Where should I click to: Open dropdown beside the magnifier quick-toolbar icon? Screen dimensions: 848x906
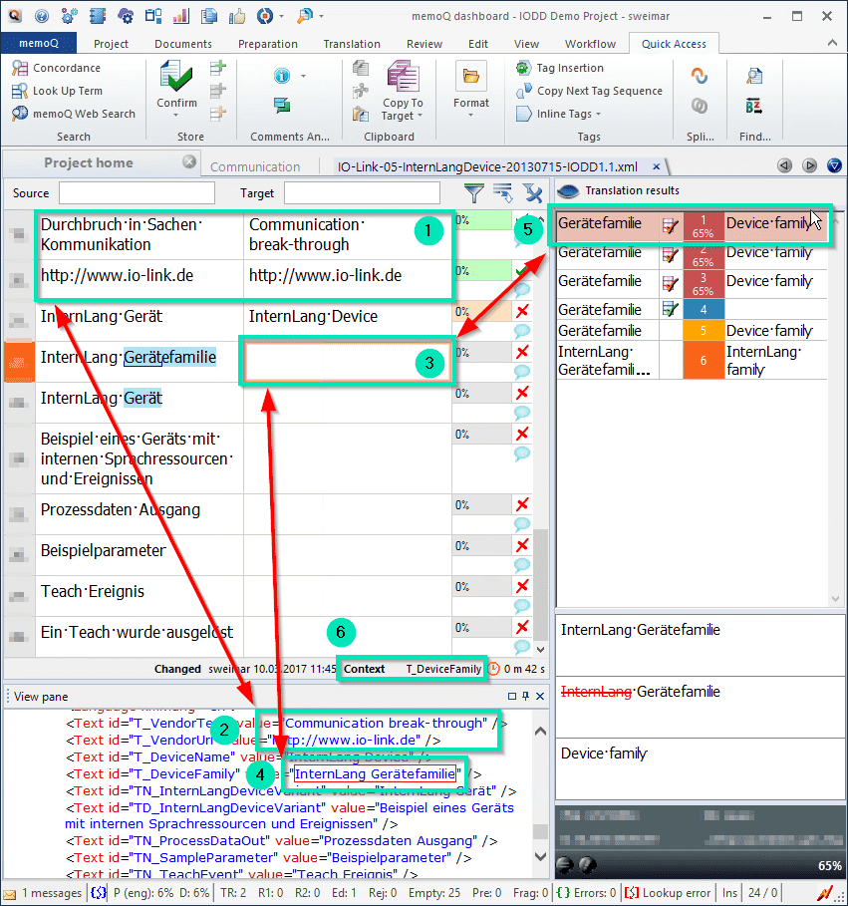coord(321,16)
